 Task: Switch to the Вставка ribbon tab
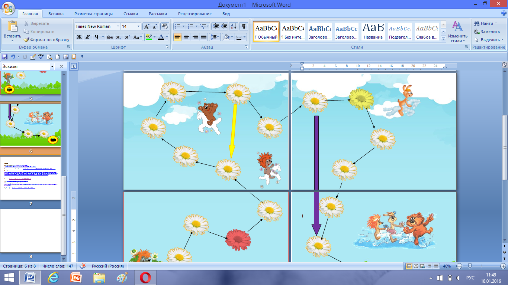point(56,14)
